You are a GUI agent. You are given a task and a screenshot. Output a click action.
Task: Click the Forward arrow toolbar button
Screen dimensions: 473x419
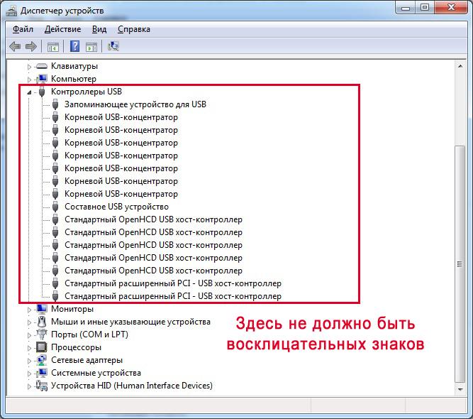click(x=30, y=47)
